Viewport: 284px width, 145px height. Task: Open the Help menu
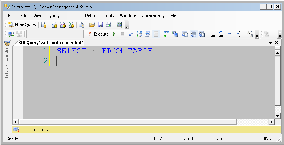point(175,16)
